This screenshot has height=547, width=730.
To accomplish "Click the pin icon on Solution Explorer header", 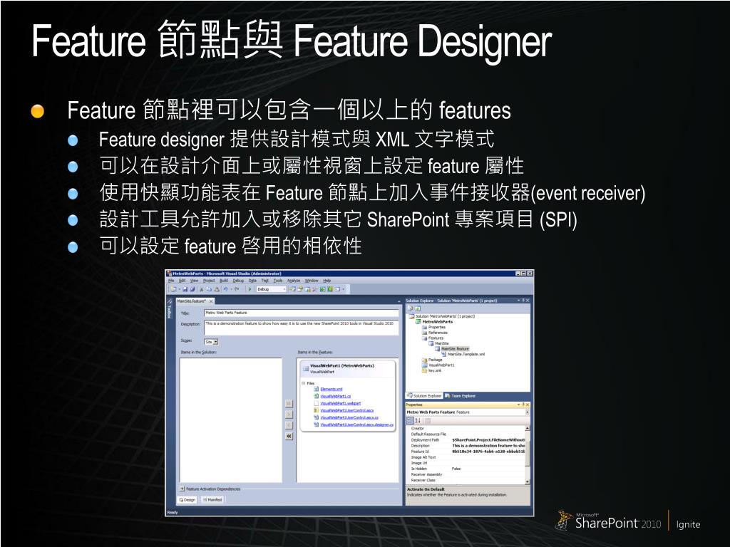I will point(523,301).
